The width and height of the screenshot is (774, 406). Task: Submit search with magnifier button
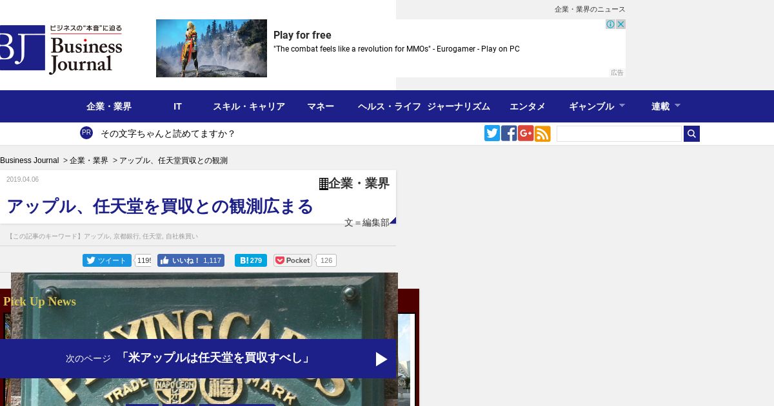tap(691, 133)
